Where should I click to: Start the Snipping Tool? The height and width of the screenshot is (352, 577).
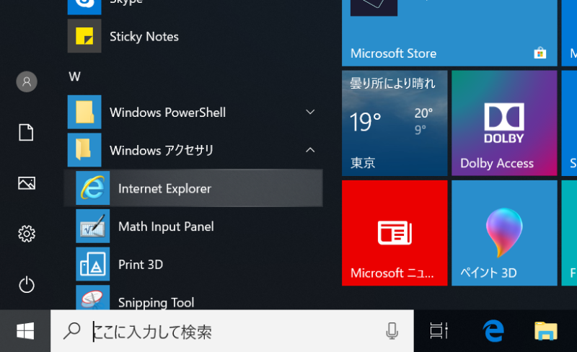pos(156,302)
